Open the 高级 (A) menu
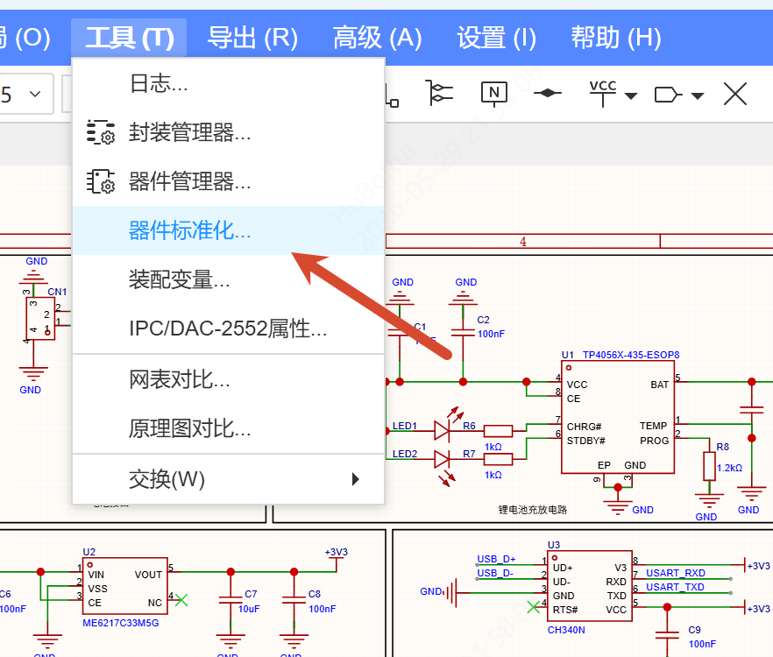 377,38
